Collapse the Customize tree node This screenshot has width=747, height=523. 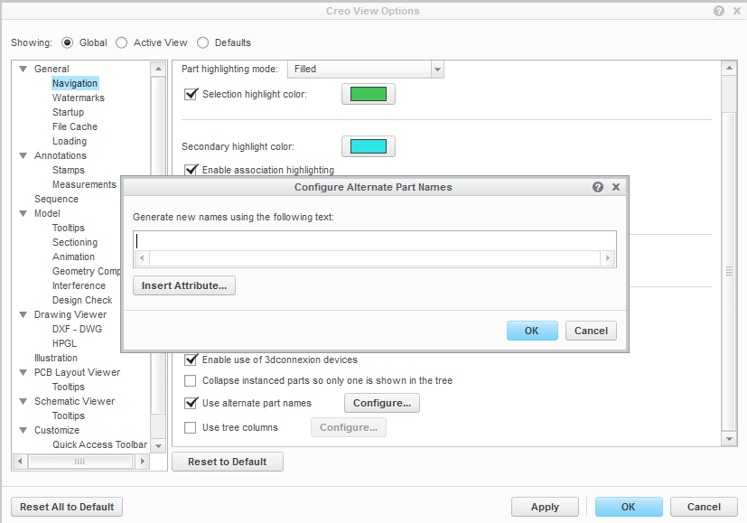(23, 430)
